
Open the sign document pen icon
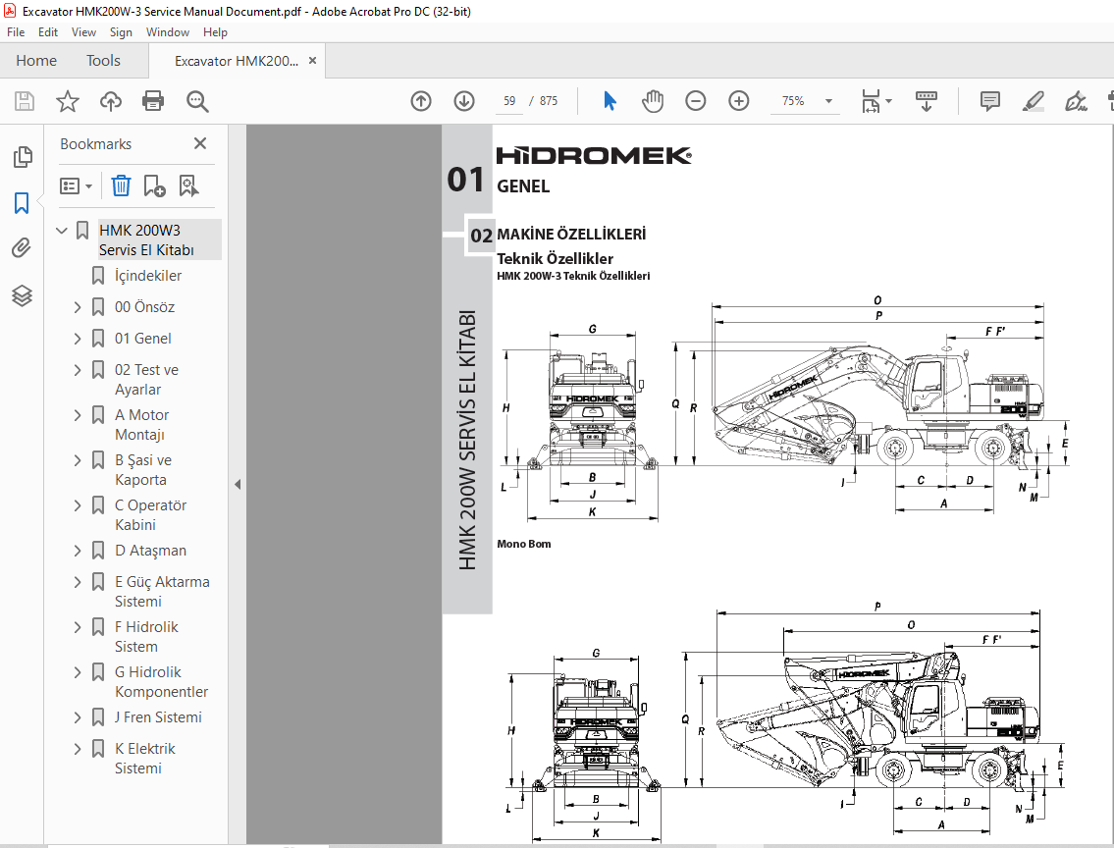[x=1076, y=101]
